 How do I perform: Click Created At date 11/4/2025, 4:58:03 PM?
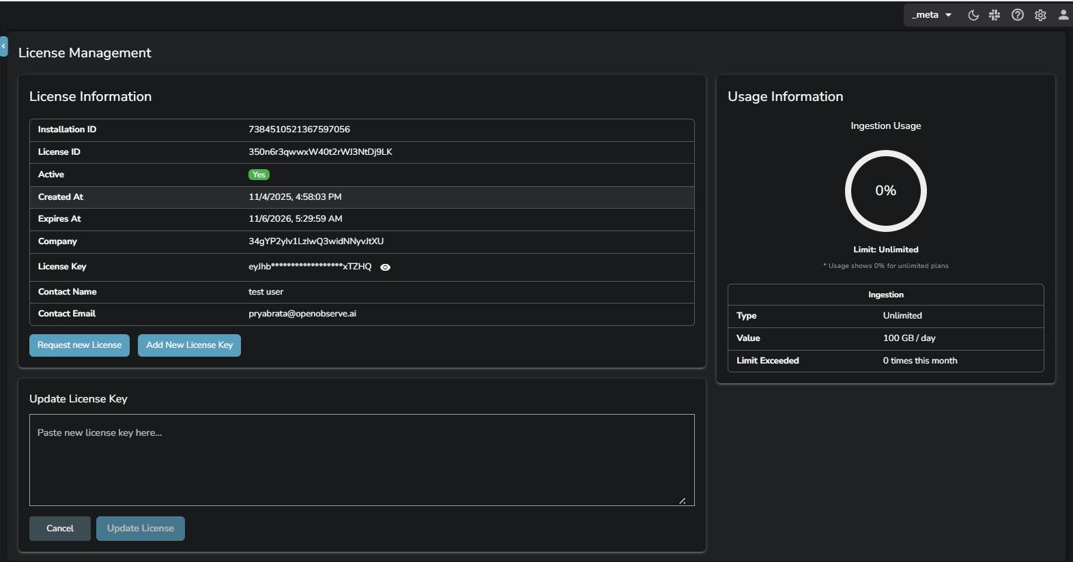pos(295,197)
